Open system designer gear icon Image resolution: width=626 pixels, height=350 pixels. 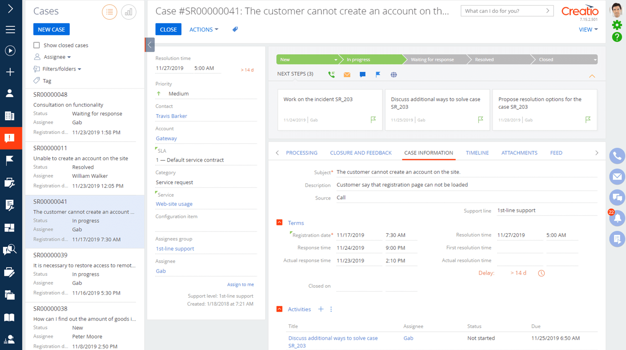point(617,25)
